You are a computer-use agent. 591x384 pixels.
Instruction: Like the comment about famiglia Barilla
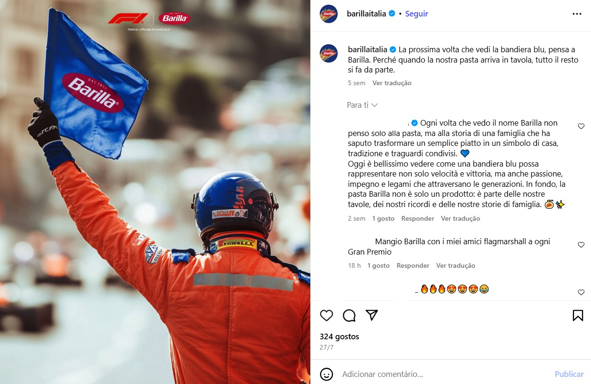pos(581,126)
